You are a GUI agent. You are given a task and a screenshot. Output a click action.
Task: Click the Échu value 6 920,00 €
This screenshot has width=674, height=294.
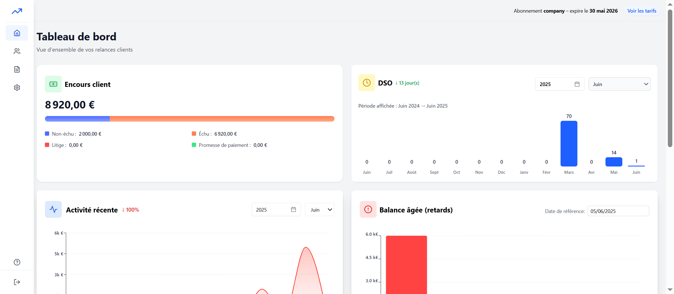(226, 134)
